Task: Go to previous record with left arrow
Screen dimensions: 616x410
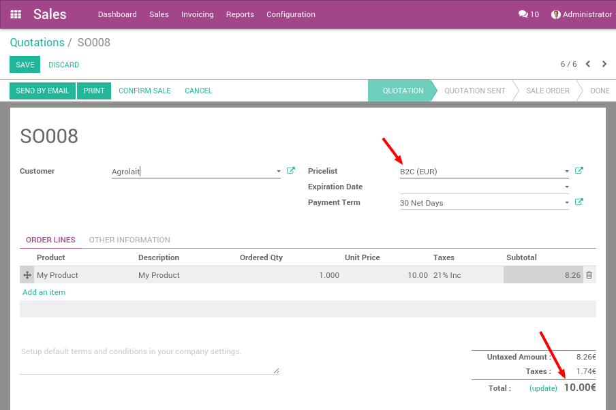Action: [587, 63]
